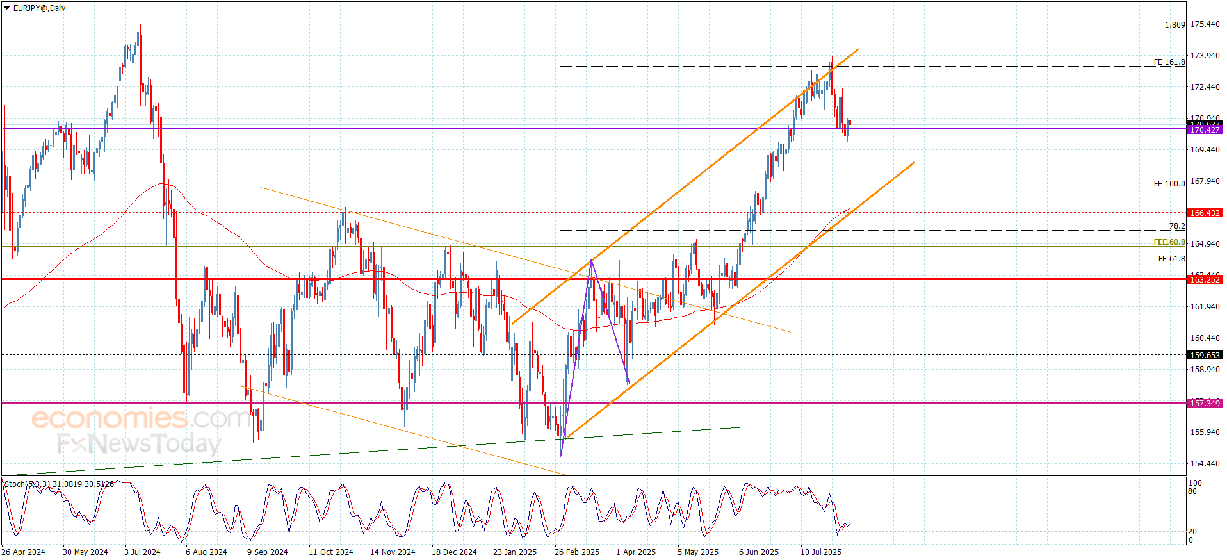1227x560 pixels.
Task: Click the 160.440 price scale value
Action: click(x=1205, y=338)
